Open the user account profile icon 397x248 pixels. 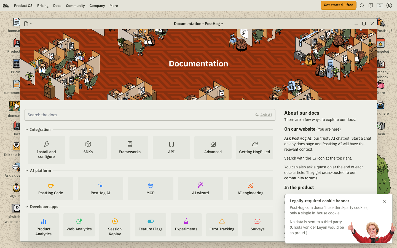[389, 6]
